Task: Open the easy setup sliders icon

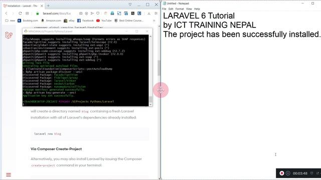Action: [x=156, y=13]
